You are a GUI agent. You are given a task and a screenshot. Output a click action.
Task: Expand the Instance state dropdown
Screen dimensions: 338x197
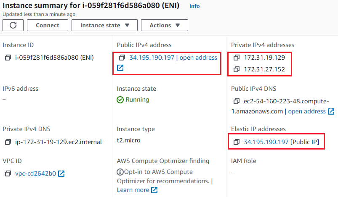[104, 25]
